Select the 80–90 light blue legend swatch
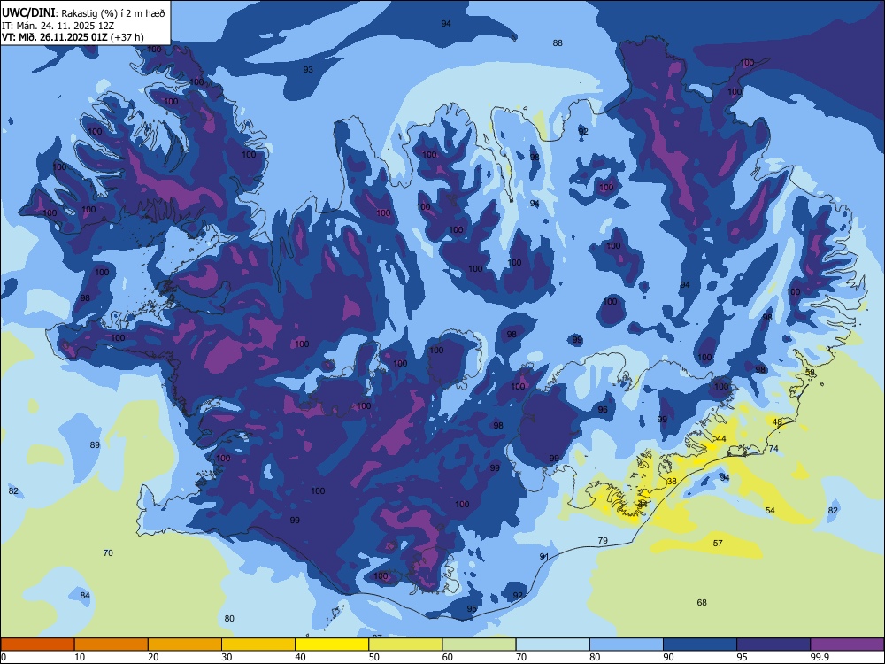This screenshot has height=664, width=885. pyautogui.click(x=627, y=645)
